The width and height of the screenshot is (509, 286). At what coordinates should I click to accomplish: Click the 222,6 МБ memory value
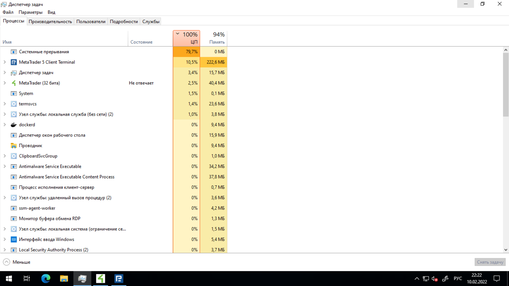215,62
